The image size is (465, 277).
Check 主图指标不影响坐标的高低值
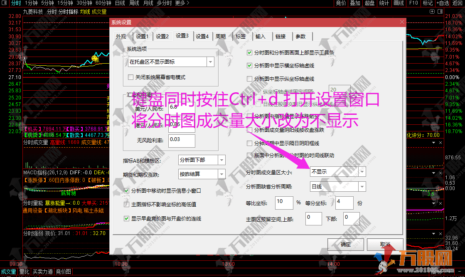tap(127, 204)
